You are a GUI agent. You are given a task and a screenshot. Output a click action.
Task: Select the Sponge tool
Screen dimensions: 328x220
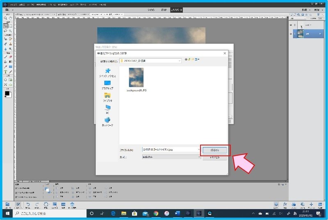(11, 49)
